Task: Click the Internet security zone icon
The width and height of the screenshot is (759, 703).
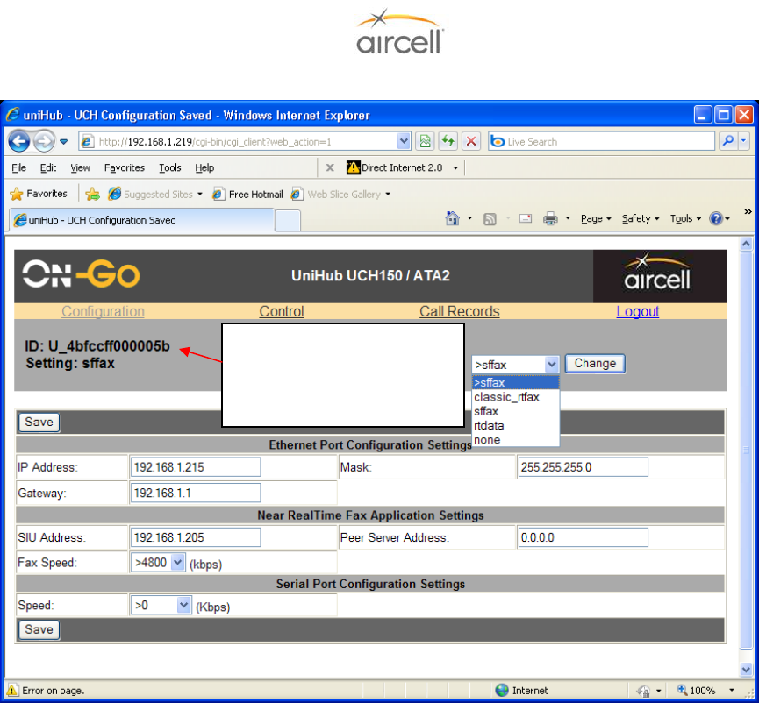Action: click(502, 690)
